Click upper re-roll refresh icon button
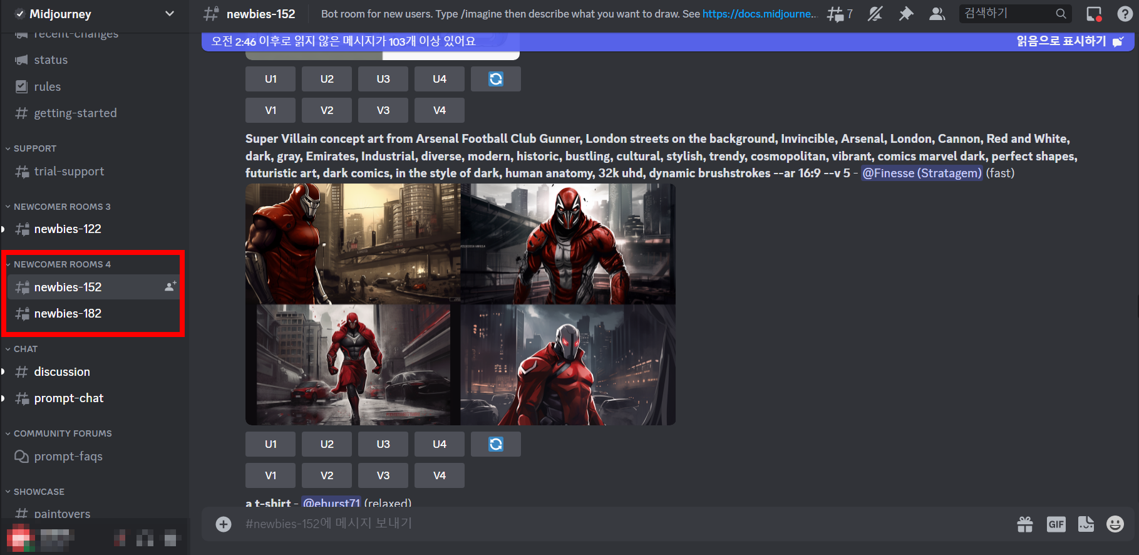1139x555 pixels. coord(496,79)
